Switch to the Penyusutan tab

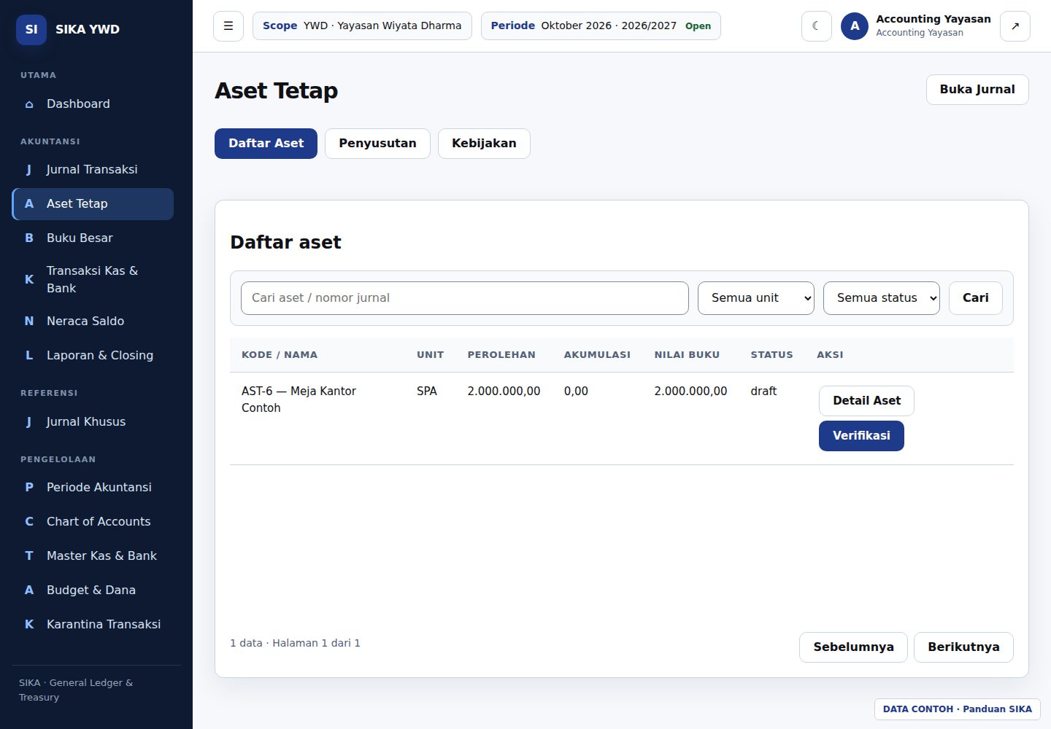tap(377, 144)
